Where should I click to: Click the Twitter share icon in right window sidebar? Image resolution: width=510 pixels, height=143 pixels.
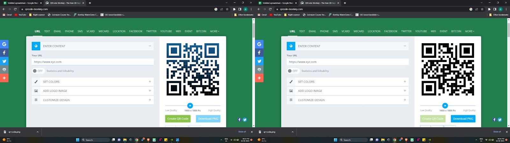pyautogui.click(x=259, y=61)
